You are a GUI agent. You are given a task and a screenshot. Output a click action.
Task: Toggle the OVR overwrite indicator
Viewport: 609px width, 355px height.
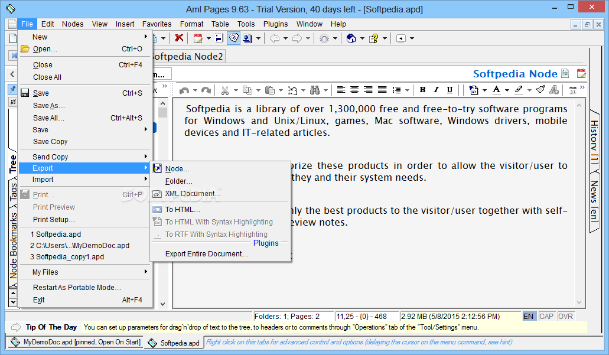(x=565, y=316)
